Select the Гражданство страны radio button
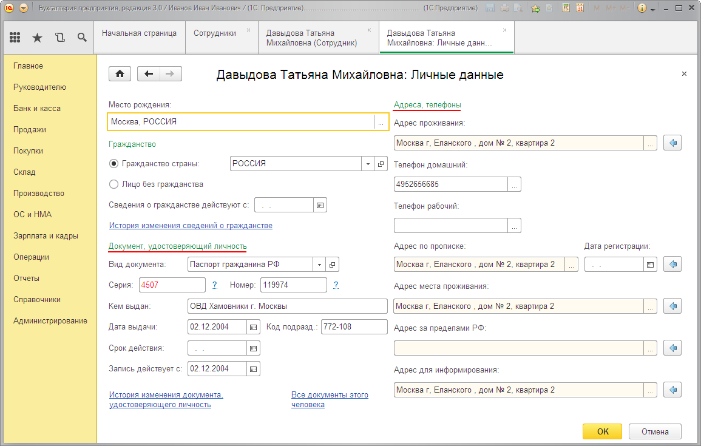The width and height of the screenshot is (701, 446). tap(113, 163)
